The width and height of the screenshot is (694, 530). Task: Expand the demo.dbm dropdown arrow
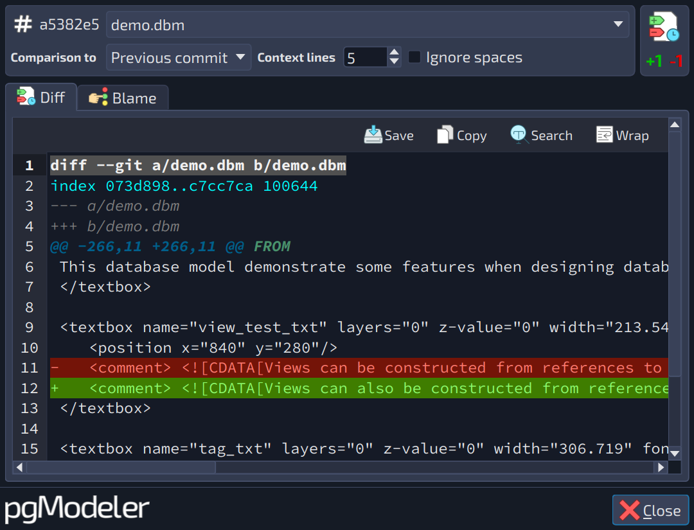tap(618, 24)
